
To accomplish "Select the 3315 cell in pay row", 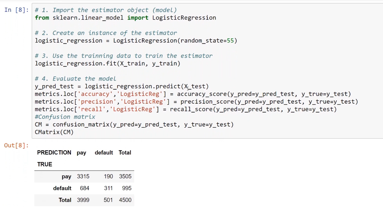I will point(83,176).
